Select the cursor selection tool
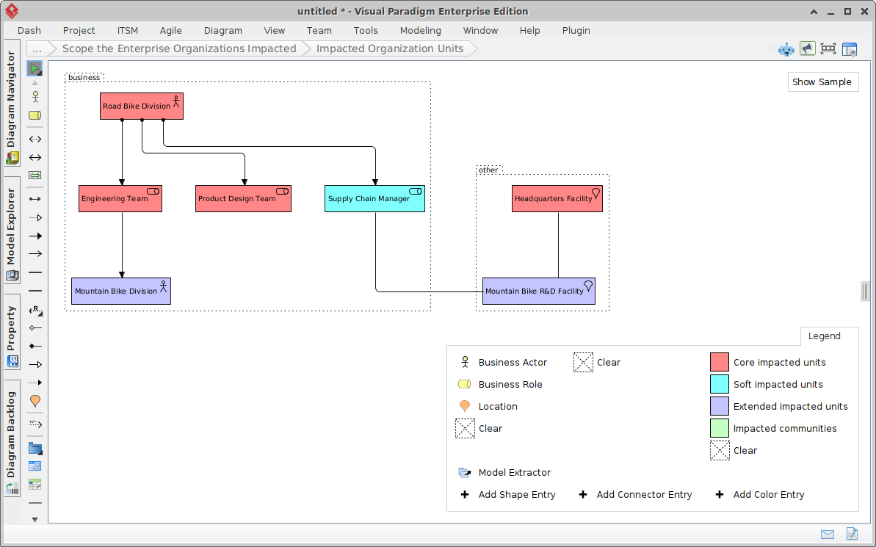This screenshot has height=547, width=876. click(35, 68)
